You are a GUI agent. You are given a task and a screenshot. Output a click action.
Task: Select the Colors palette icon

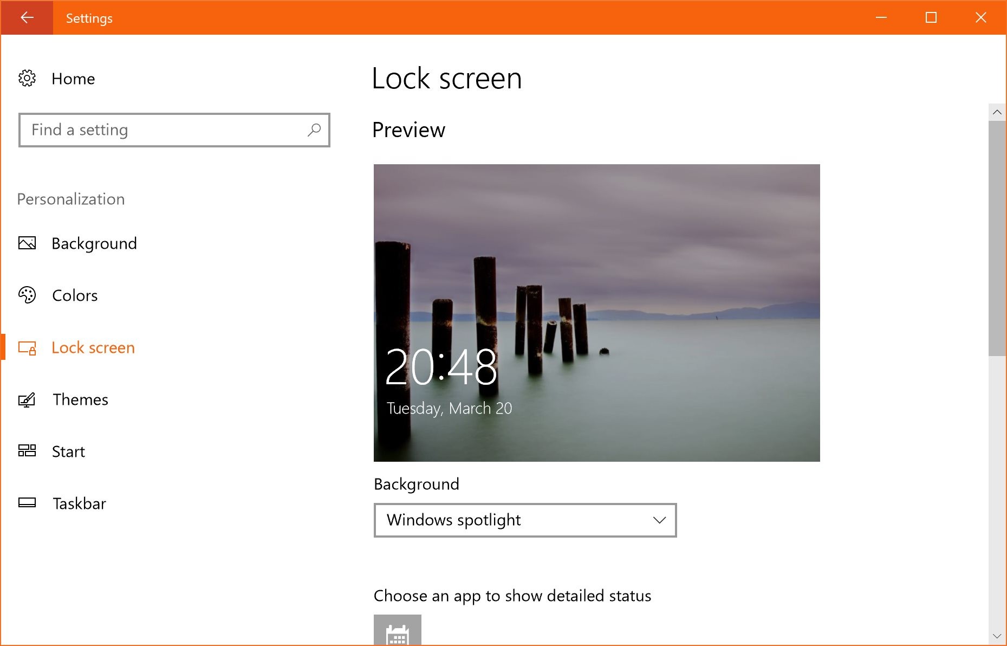pos(27,295)
